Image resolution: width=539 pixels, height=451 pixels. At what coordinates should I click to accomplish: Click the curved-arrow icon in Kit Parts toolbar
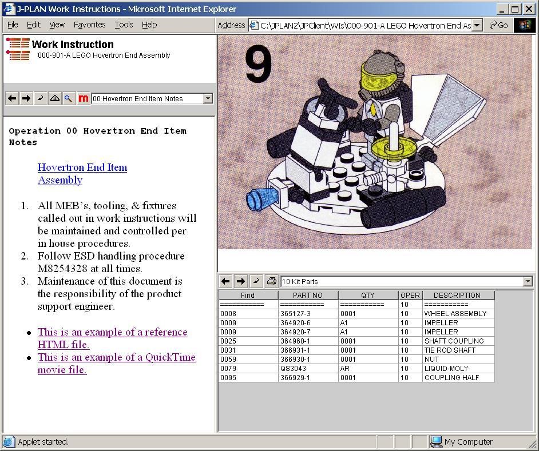(256, 281)
